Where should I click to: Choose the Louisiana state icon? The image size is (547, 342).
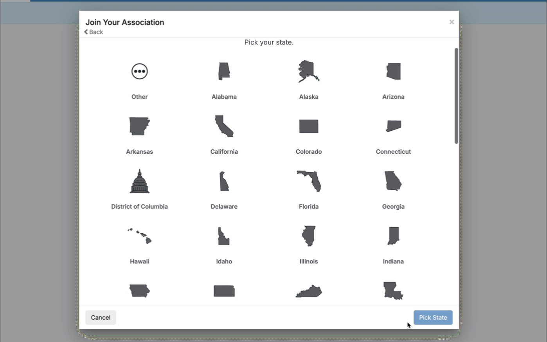pos(393,291)
